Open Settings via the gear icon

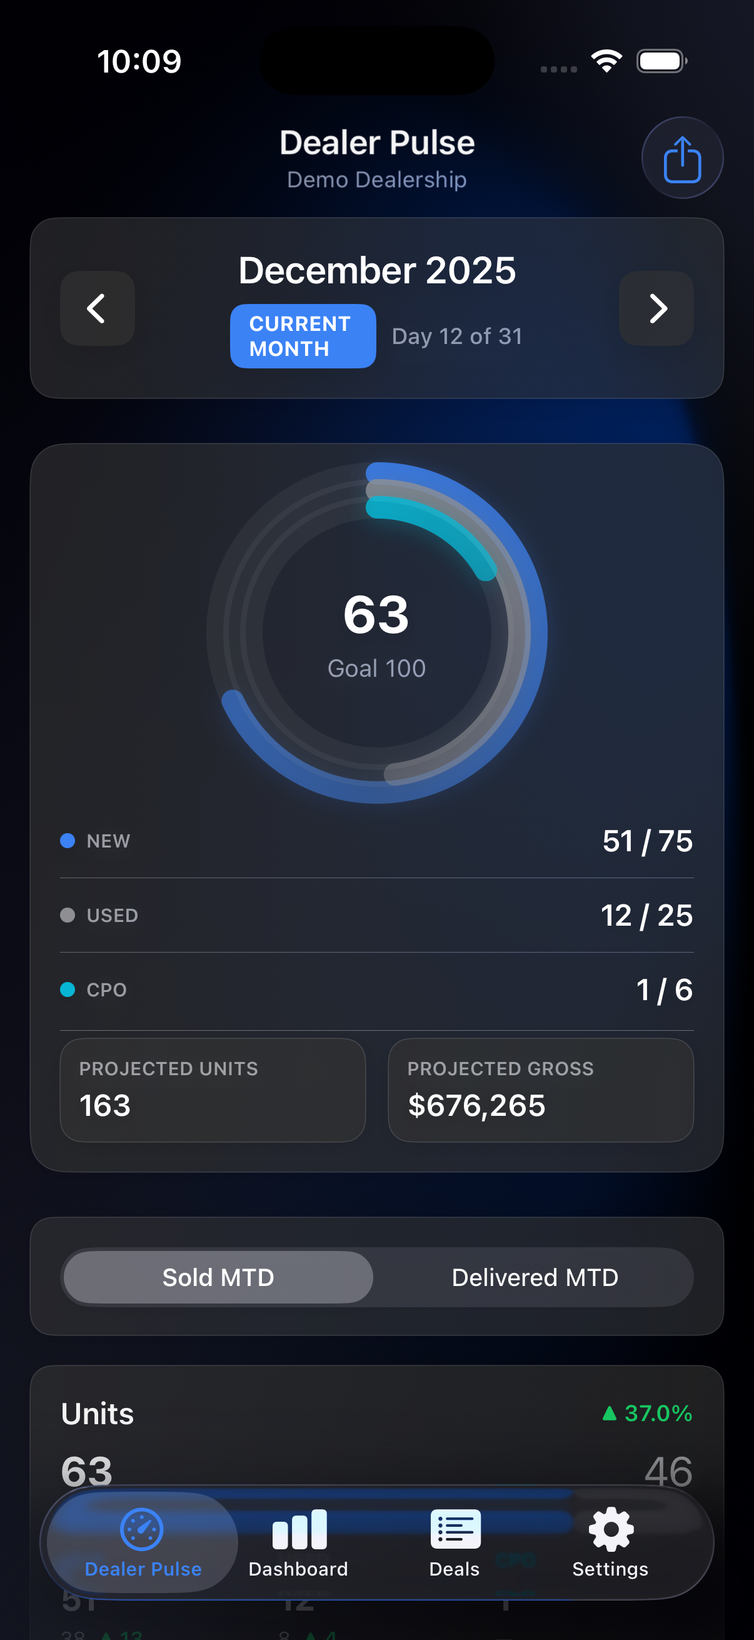[610, 1531]
